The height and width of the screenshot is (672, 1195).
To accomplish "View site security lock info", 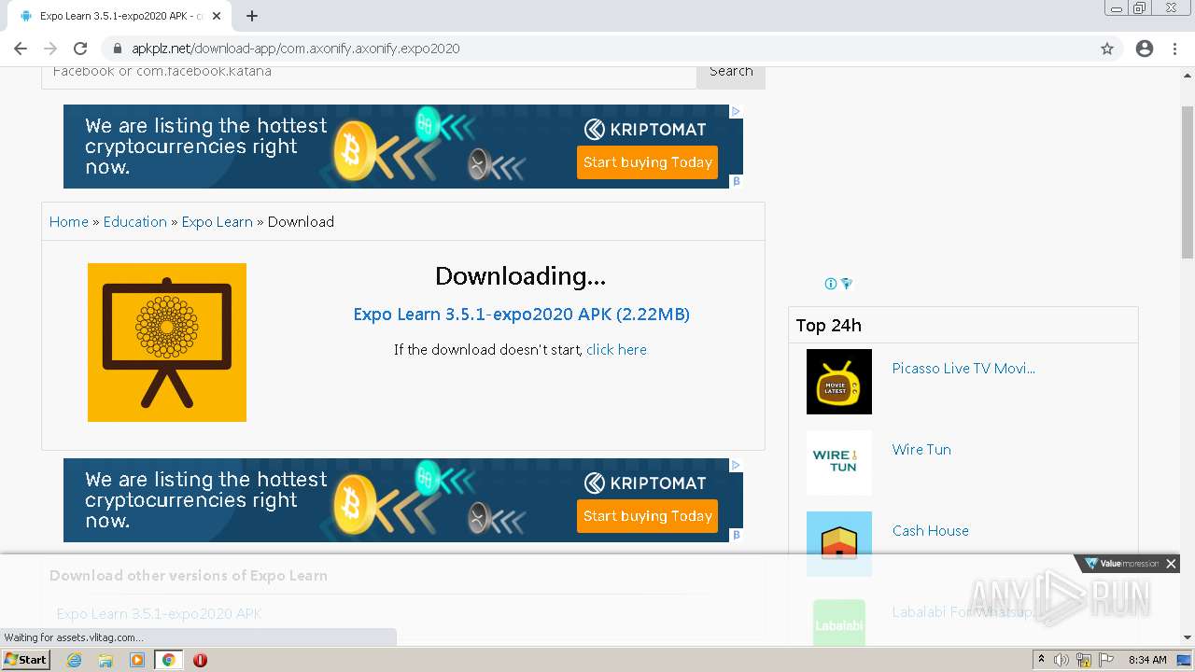I will point(118,49).
